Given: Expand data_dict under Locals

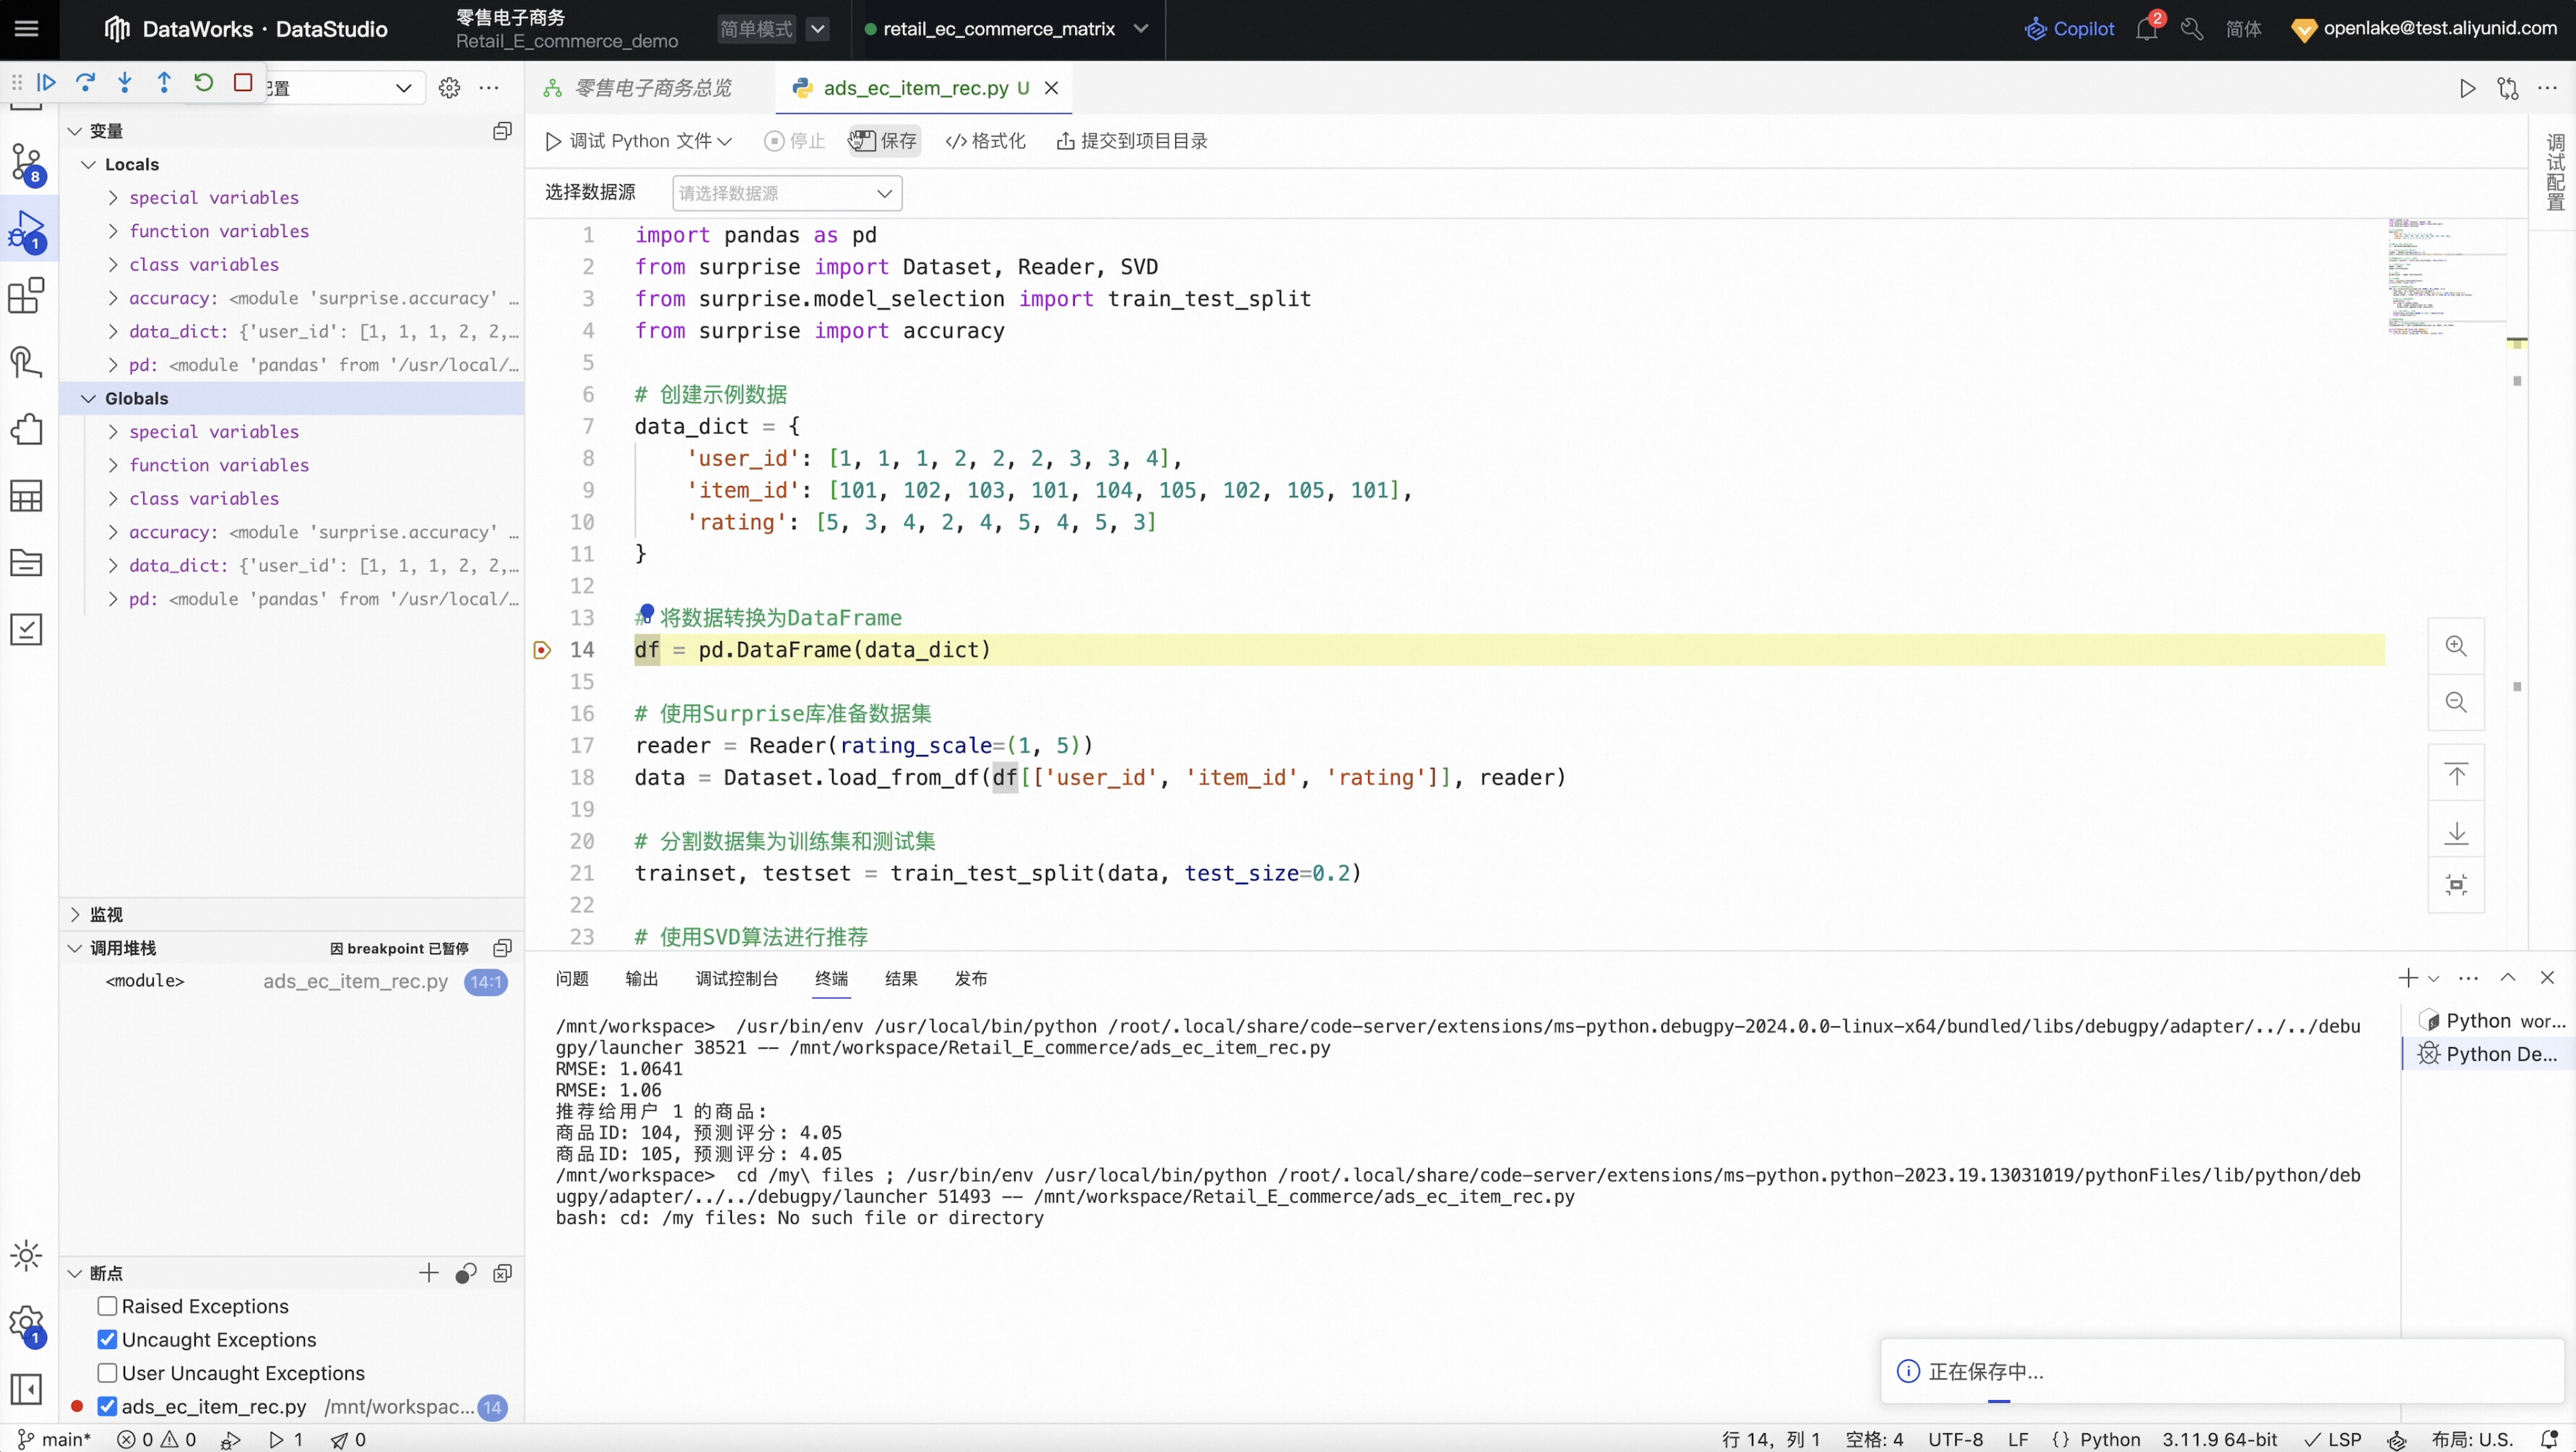Looking at the screenshot, I should pyautogui.click(x=113, y=331).
